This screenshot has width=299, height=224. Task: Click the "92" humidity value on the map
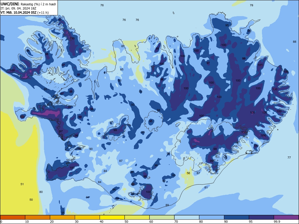(164, 181)
